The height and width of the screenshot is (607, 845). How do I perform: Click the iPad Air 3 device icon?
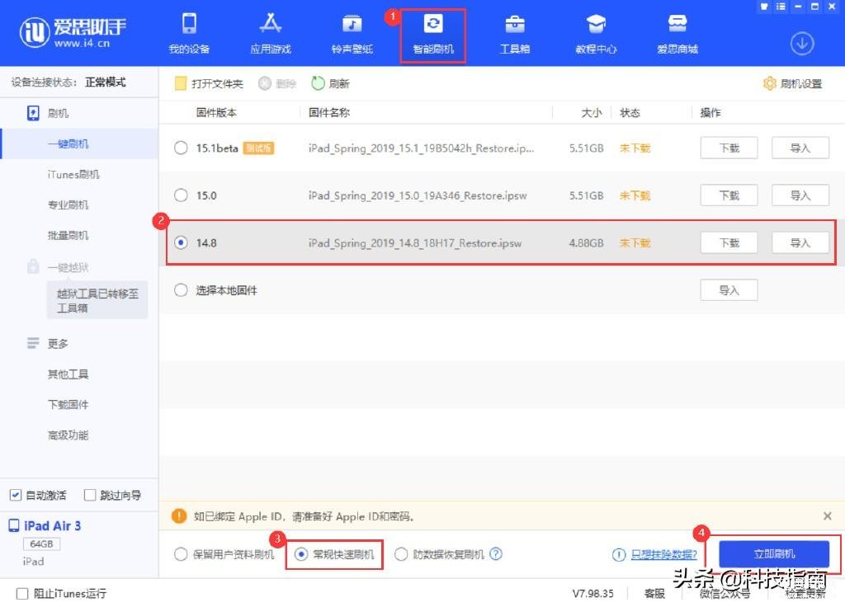pos(14,525)
